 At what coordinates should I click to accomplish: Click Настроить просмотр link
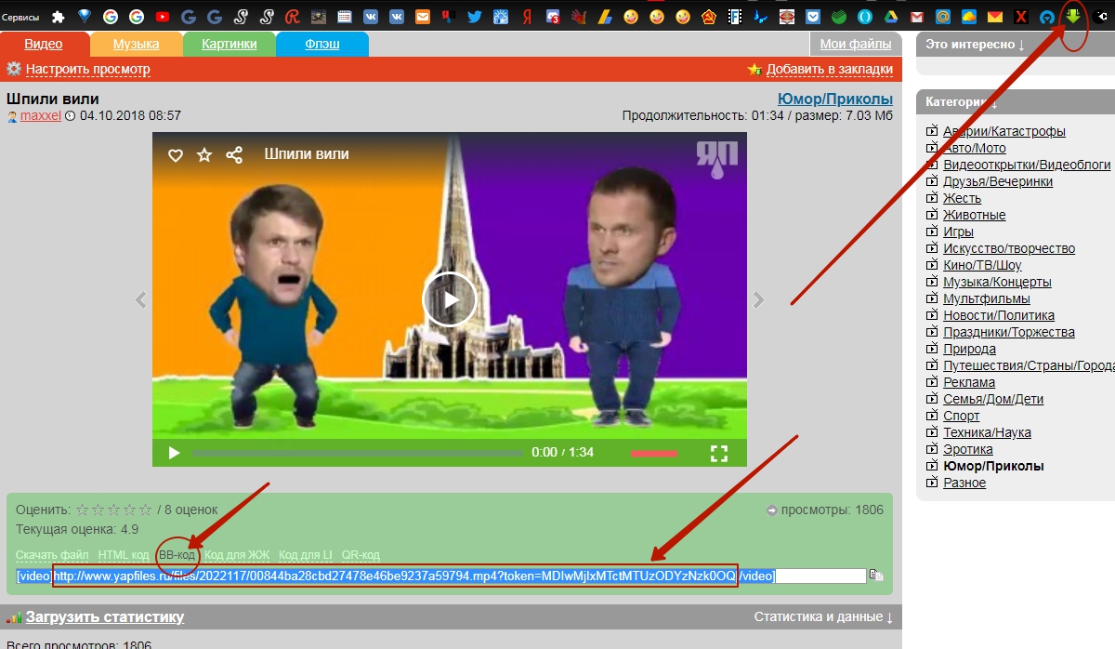pos(87,69)
